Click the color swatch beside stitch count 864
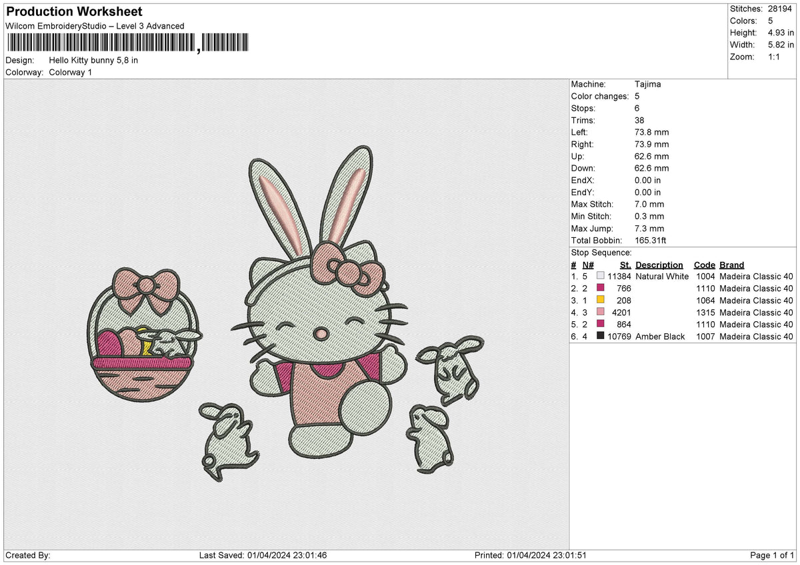The width and height of the screenshot is (800, 565). (601, 324)
